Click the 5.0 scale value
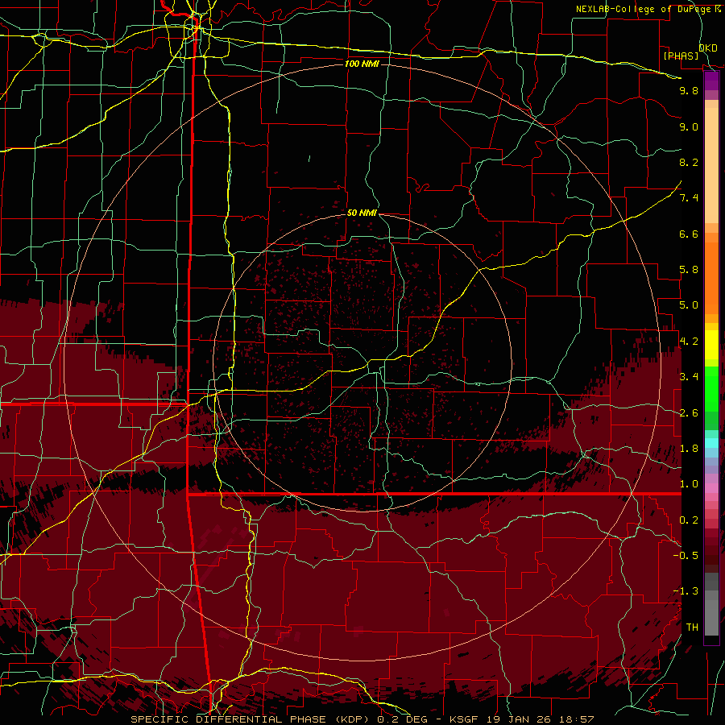 689,305
